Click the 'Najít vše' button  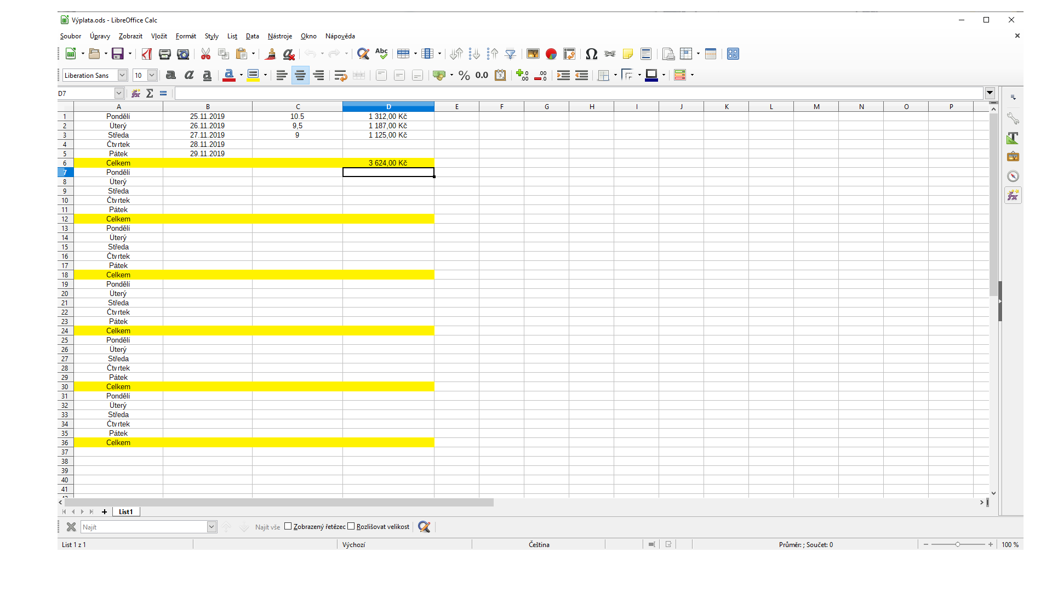267,527
